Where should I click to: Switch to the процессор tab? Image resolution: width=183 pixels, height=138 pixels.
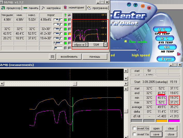11,8
